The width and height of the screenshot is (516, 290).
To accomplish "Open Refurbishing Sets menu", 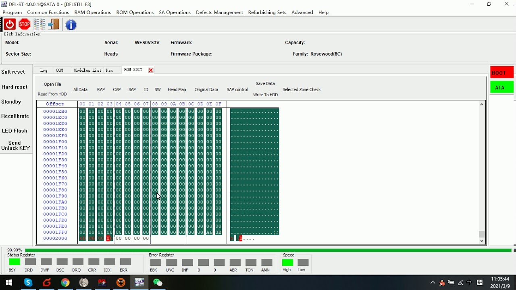I will pyautogui.click(x=267, y=12).
